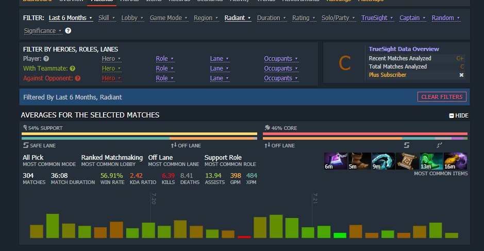Open the Last 6 Months filter dropdown
The width and height of the screenshot is (484, 251).
(x=71, y=18)
